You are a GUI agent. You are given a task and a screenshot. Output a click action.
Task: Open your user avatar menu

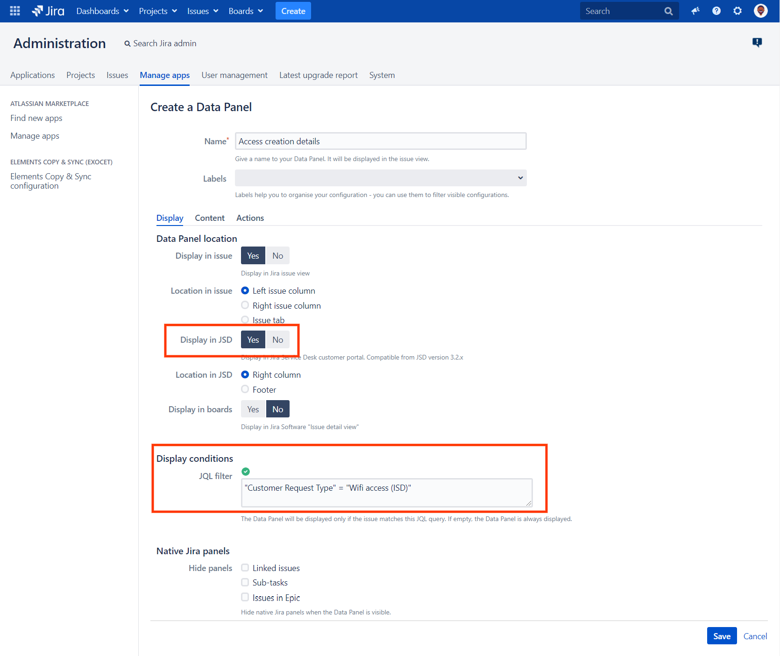point(760,10)
